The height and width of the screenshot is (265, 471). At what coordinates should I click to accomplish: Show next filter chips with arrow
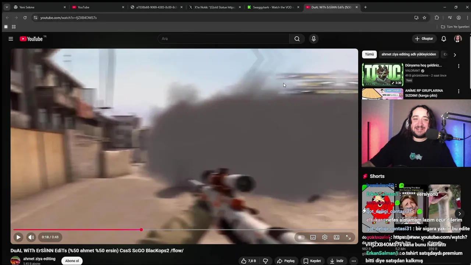tap(455, 55)
